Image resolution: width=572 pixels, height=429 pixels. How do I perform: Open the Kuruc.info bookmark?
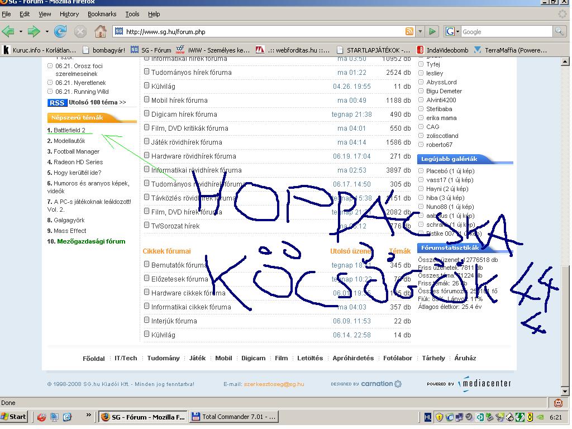[39, 50]
